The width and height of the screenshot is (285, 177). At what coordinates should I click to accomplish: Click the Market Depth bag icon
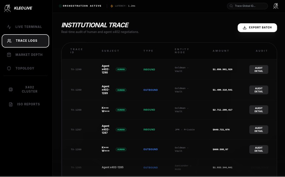9,55
